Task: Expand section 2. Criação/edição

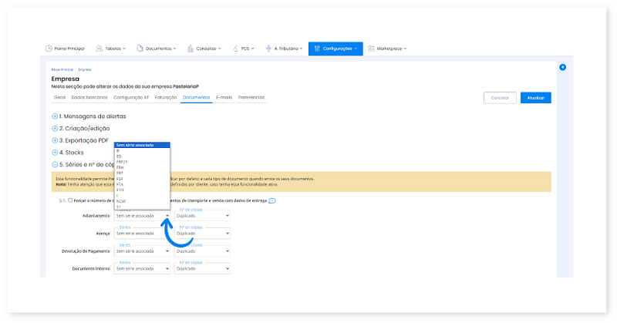Action: pyautogui.click(x=55, y=129)
